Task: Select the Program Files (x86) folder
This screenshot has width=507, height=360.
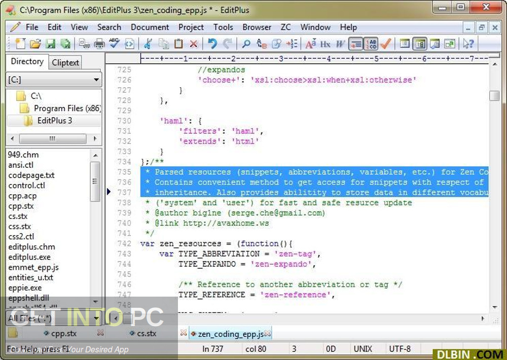Action: pyautogui.click(x=60, y=109)
